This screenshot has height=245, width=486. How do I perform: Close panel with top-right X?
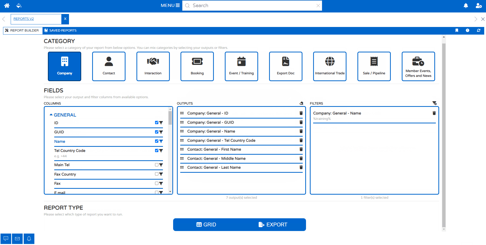pos(483,19)
